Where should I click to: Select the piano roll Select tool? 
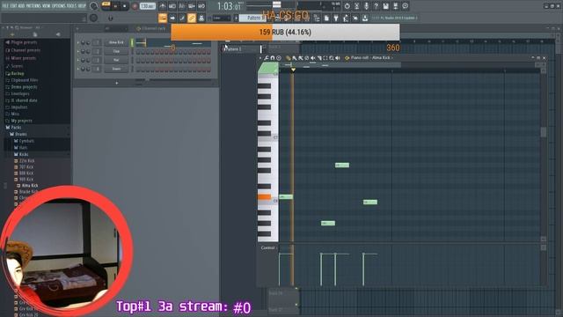(x=325, y=58)
